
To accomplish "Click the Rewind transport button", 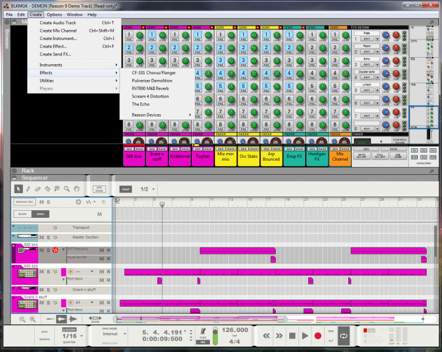I will (266, 336).
